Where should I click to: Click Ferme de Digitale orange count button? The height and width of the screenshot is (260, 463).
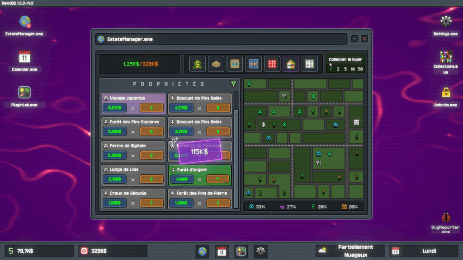pos(151,155)
